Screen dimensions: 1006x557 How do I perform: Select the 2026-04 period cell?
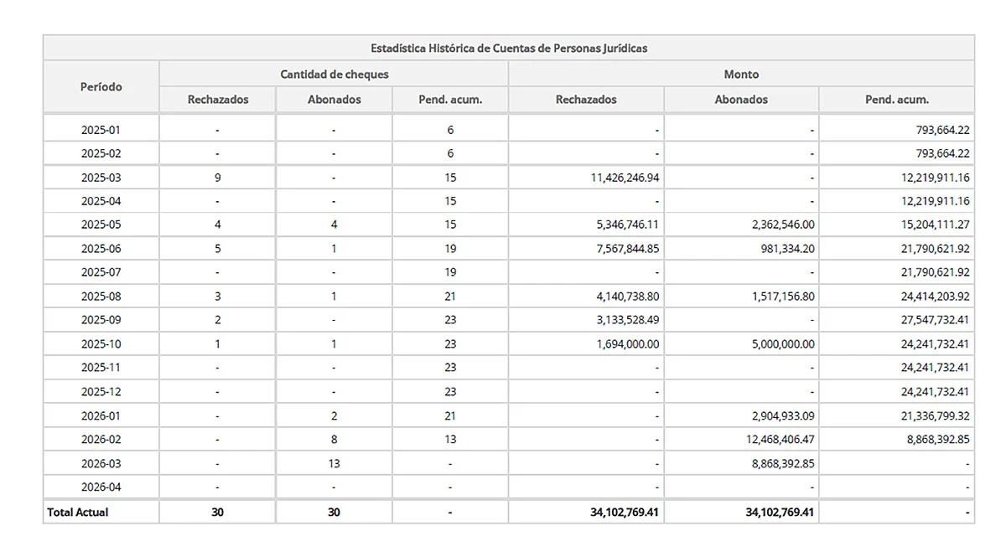coord(101,487)
